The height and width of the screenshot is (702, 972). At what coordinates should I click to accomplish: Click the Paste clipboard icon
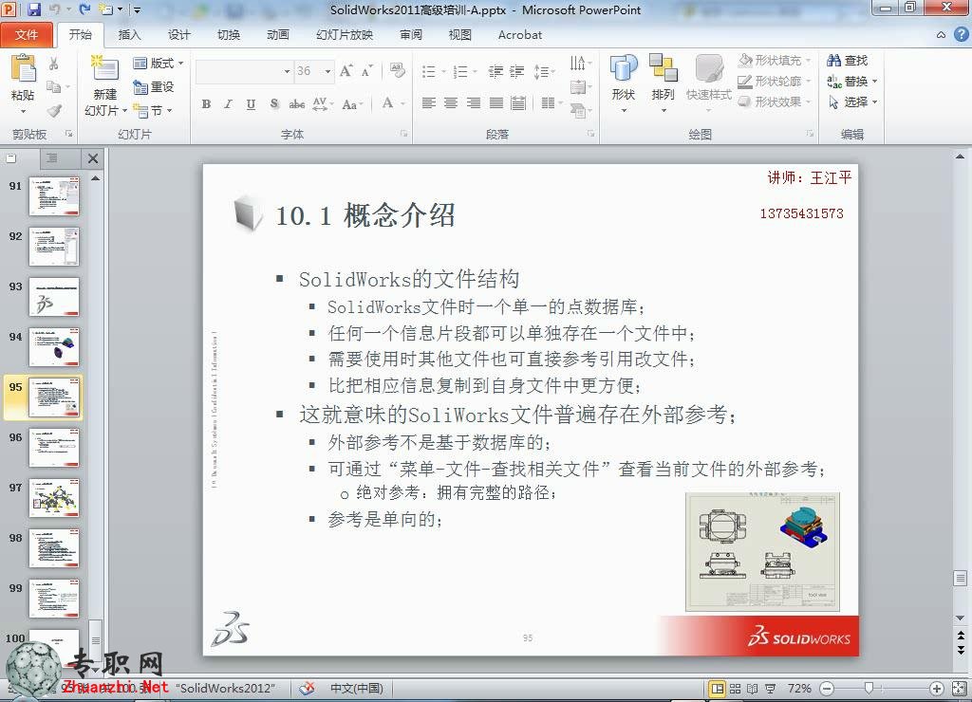(23, 68)
